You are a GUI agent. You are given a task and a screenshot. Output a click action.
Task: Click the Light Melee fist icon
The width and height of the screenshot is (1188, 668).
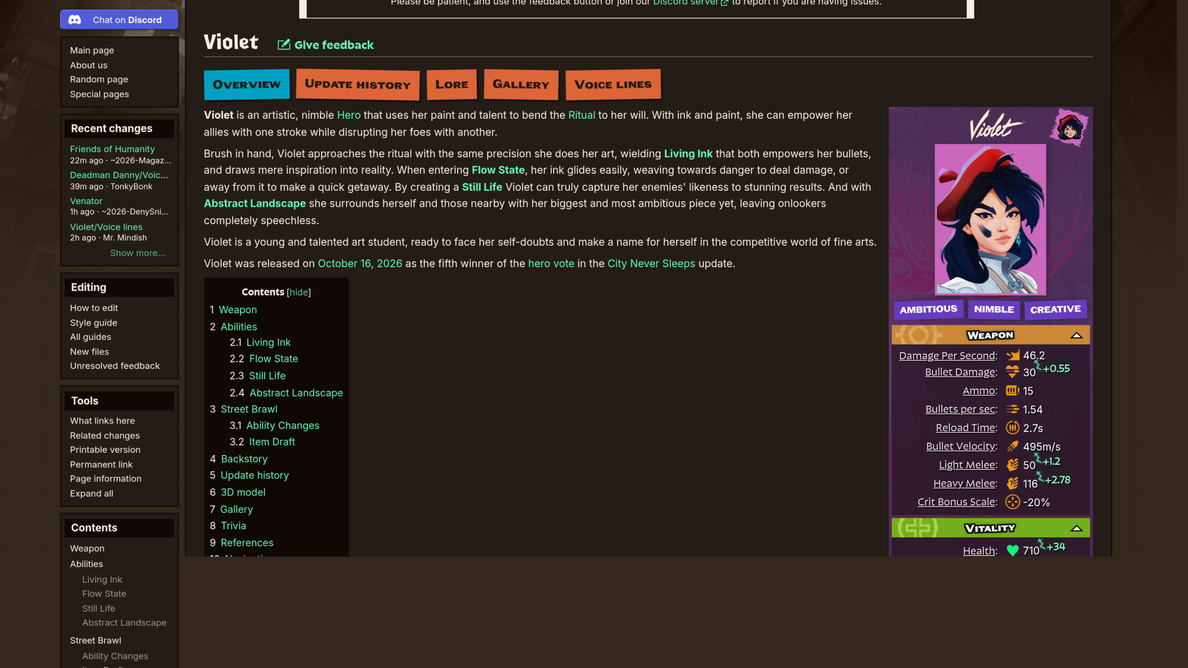(1013, 465)
